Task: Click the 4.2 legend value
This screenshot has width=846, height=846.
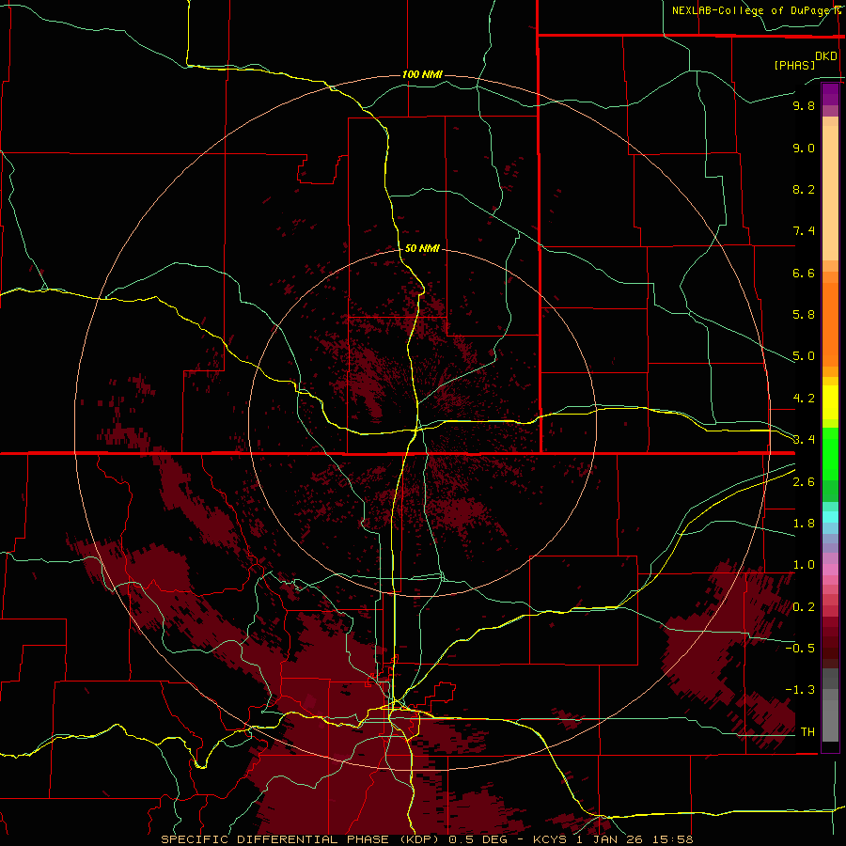Action: 804,399
